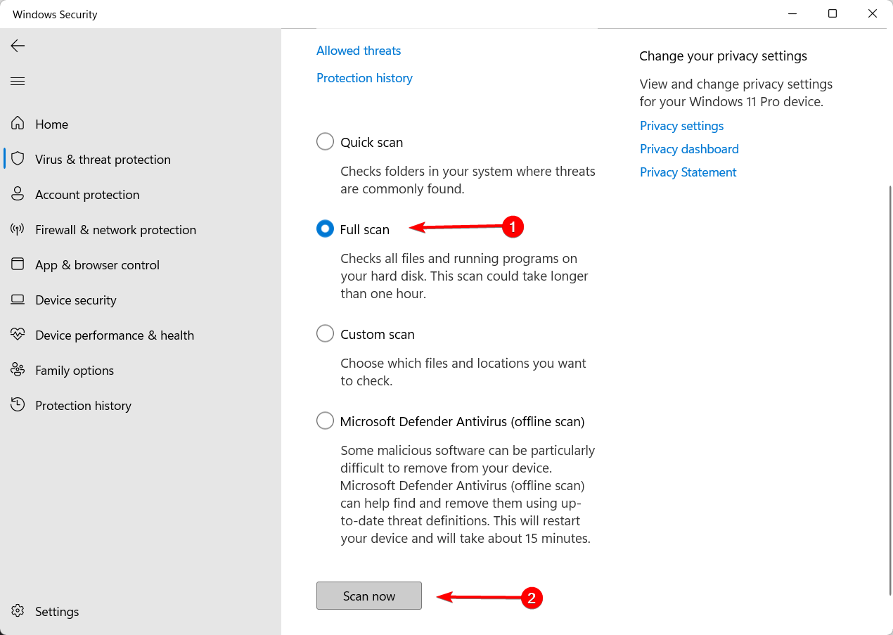Select the Quick scan radio button
This screenshot has height=635, width=893.
coord(325,142)
